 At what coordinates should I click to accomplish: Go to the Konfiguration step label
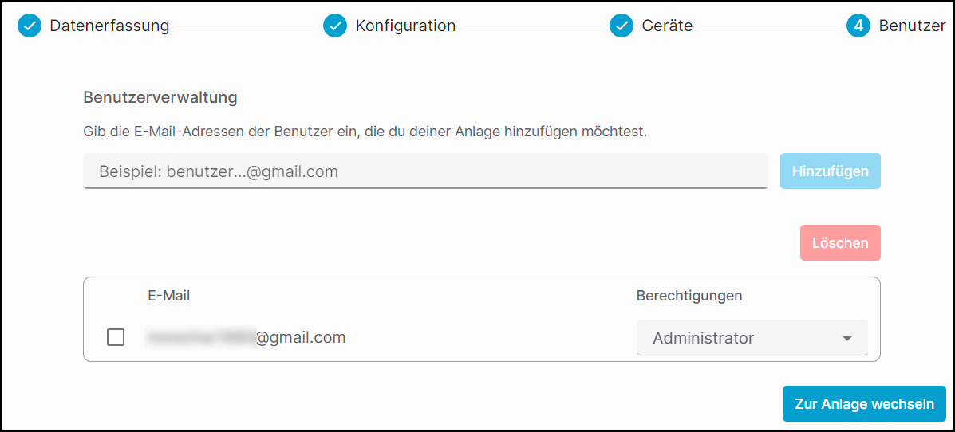[x=405, y=26]
